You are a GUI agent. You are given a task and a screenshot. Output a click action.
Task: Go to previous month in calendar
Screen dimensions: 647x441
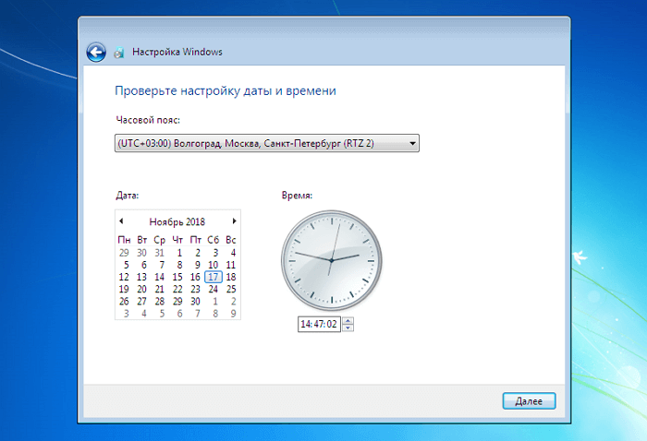[121, 221]
